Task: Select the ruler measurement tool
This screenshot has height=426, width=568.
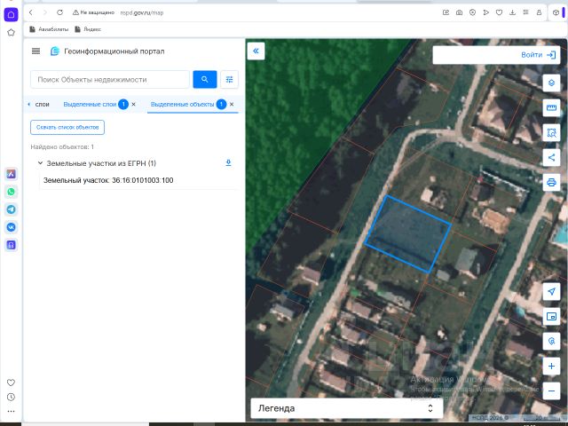Action: [x=551, y=108]
